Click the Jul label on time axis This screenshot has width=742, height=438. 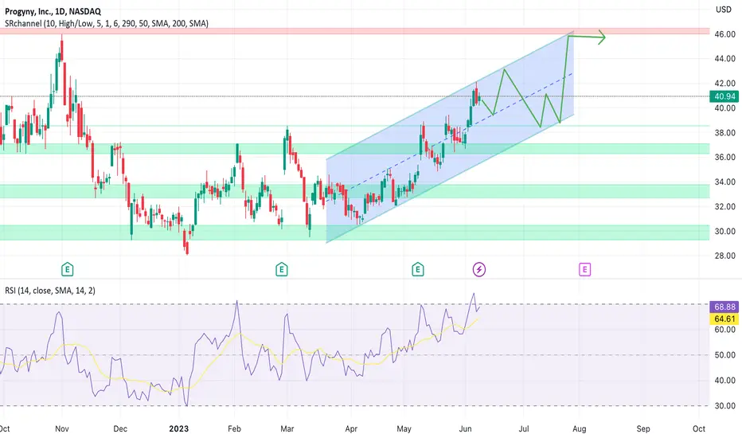point(524,428)
